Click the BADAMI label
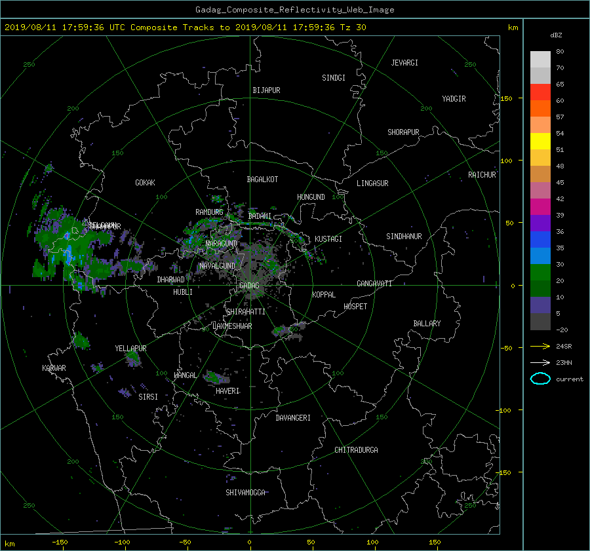This screenshot has height=551, width=590. [x=260, y=216]
